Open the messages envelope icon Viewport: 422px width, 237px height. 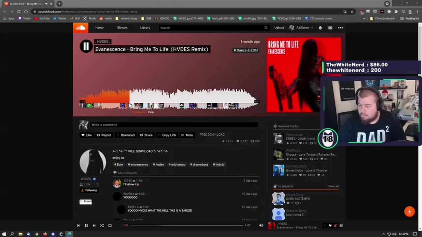pos(330,28)
